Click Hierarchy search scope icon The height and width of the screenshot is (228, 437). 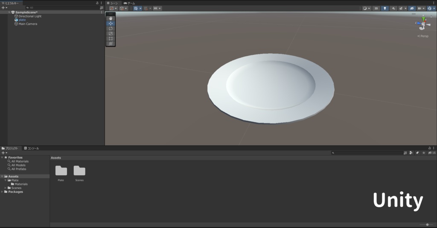click(102, 8)
